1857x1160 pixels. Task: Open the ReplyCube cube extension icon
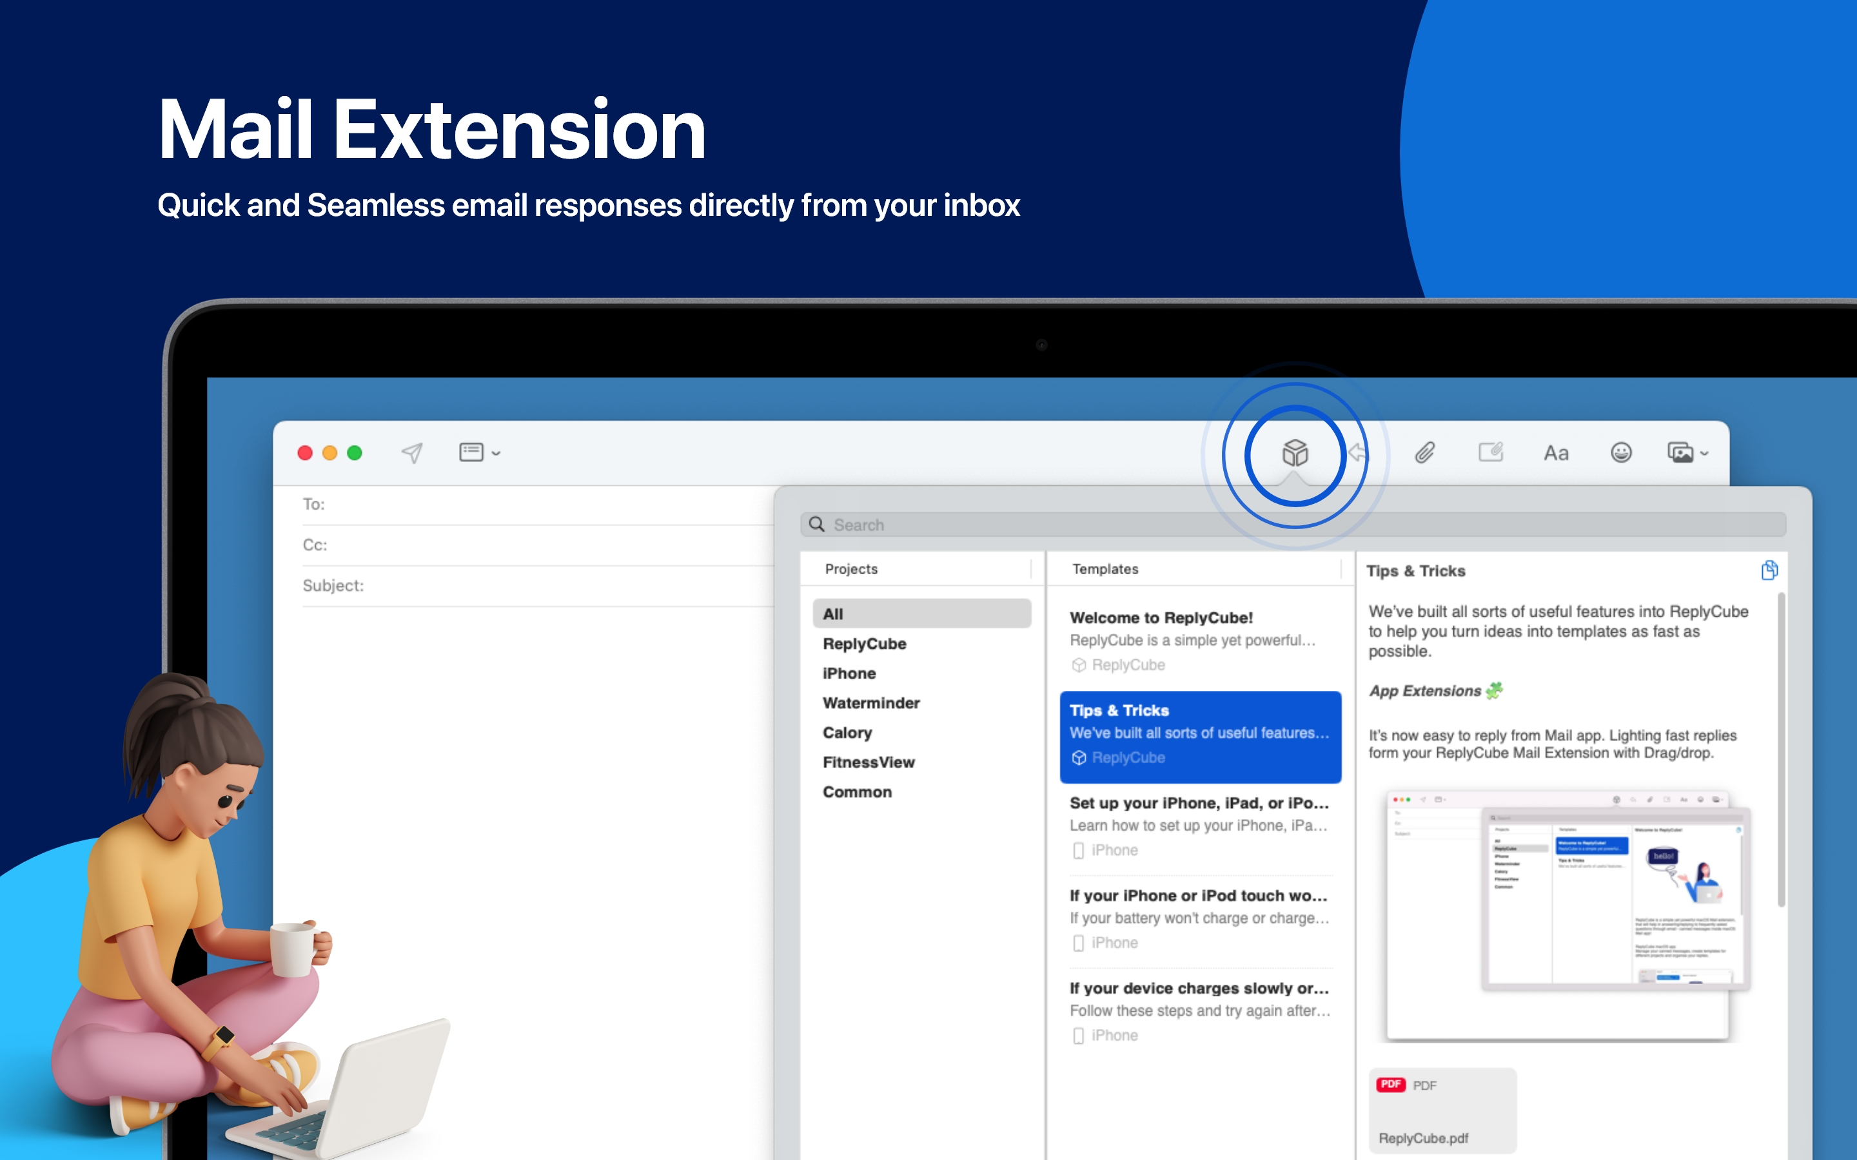coord(1295,452)
